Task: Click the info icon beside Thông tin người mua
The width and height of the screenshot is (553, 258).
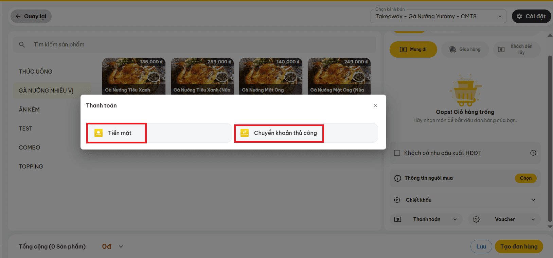Action: (398, 178)
